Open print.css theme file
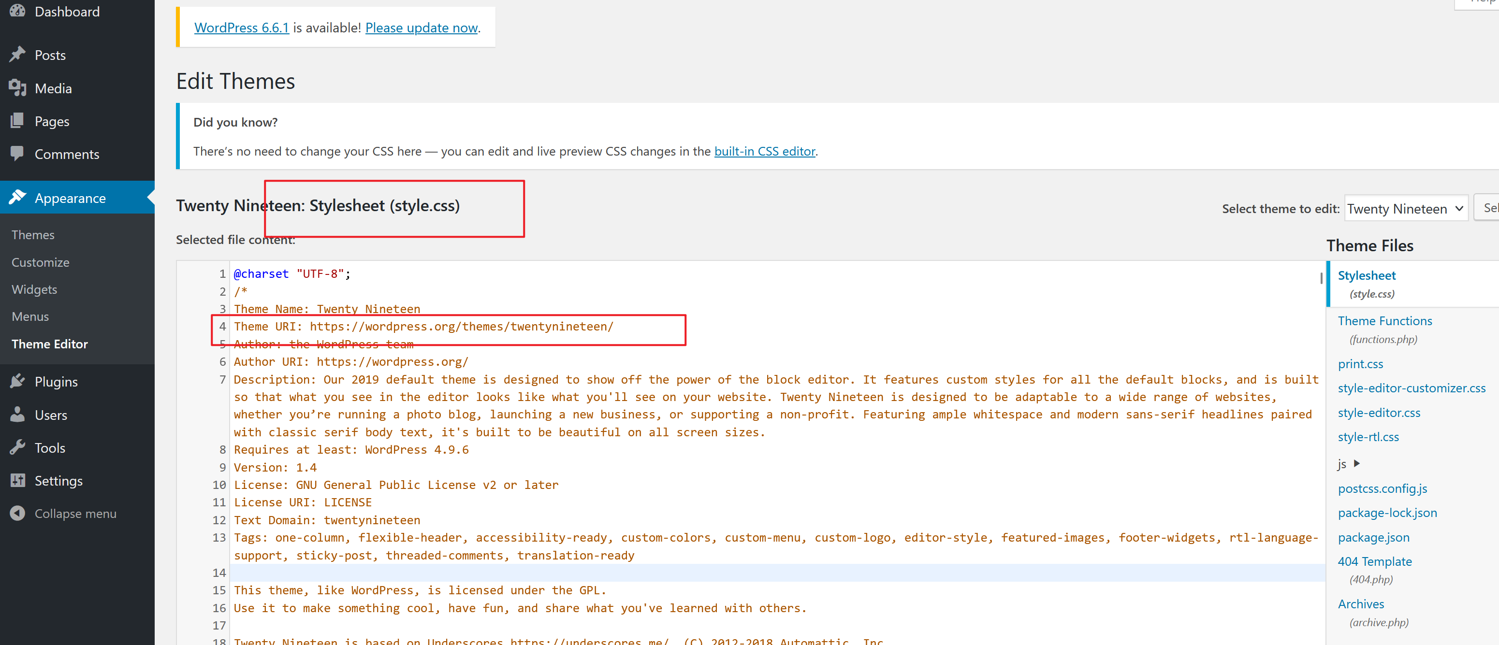 [1360, 363]
